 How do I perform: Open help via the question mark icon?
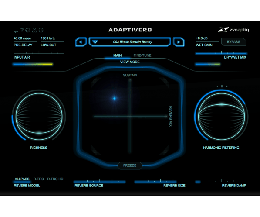click(22, 30)
